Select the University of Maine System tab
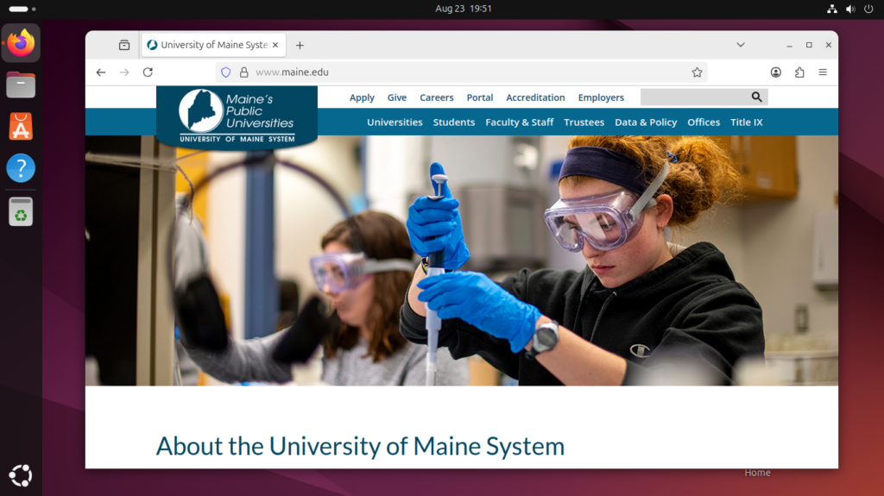This screenshot has width=884, height=496. 213,45
